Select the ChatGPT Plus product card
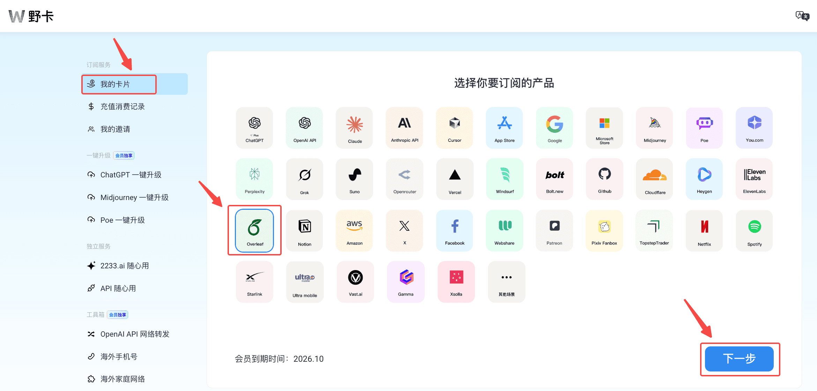Screen dimensions: 817x391 coord(254,128)
